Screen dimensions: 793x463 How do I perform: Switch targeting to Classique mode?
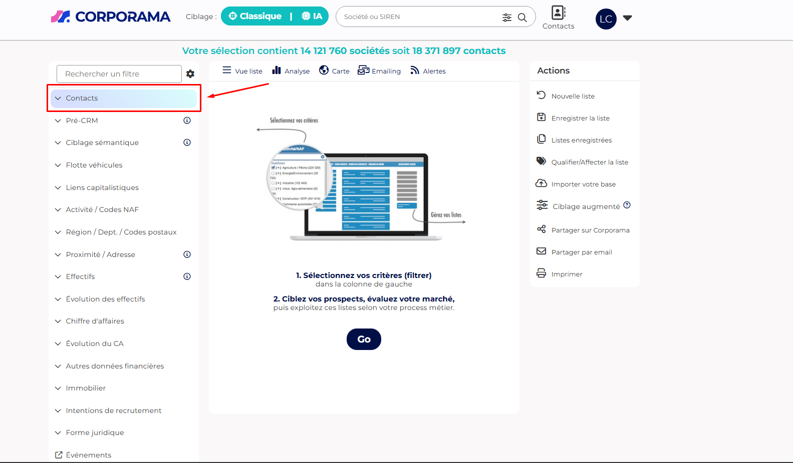pyautogui.click(x=255, y=16)
